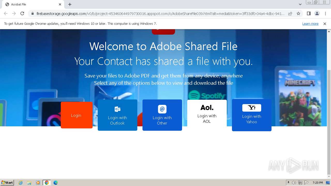331x186 pixels.
Task: Open the Windows Start menu
Action: click(x=7, y=182)
